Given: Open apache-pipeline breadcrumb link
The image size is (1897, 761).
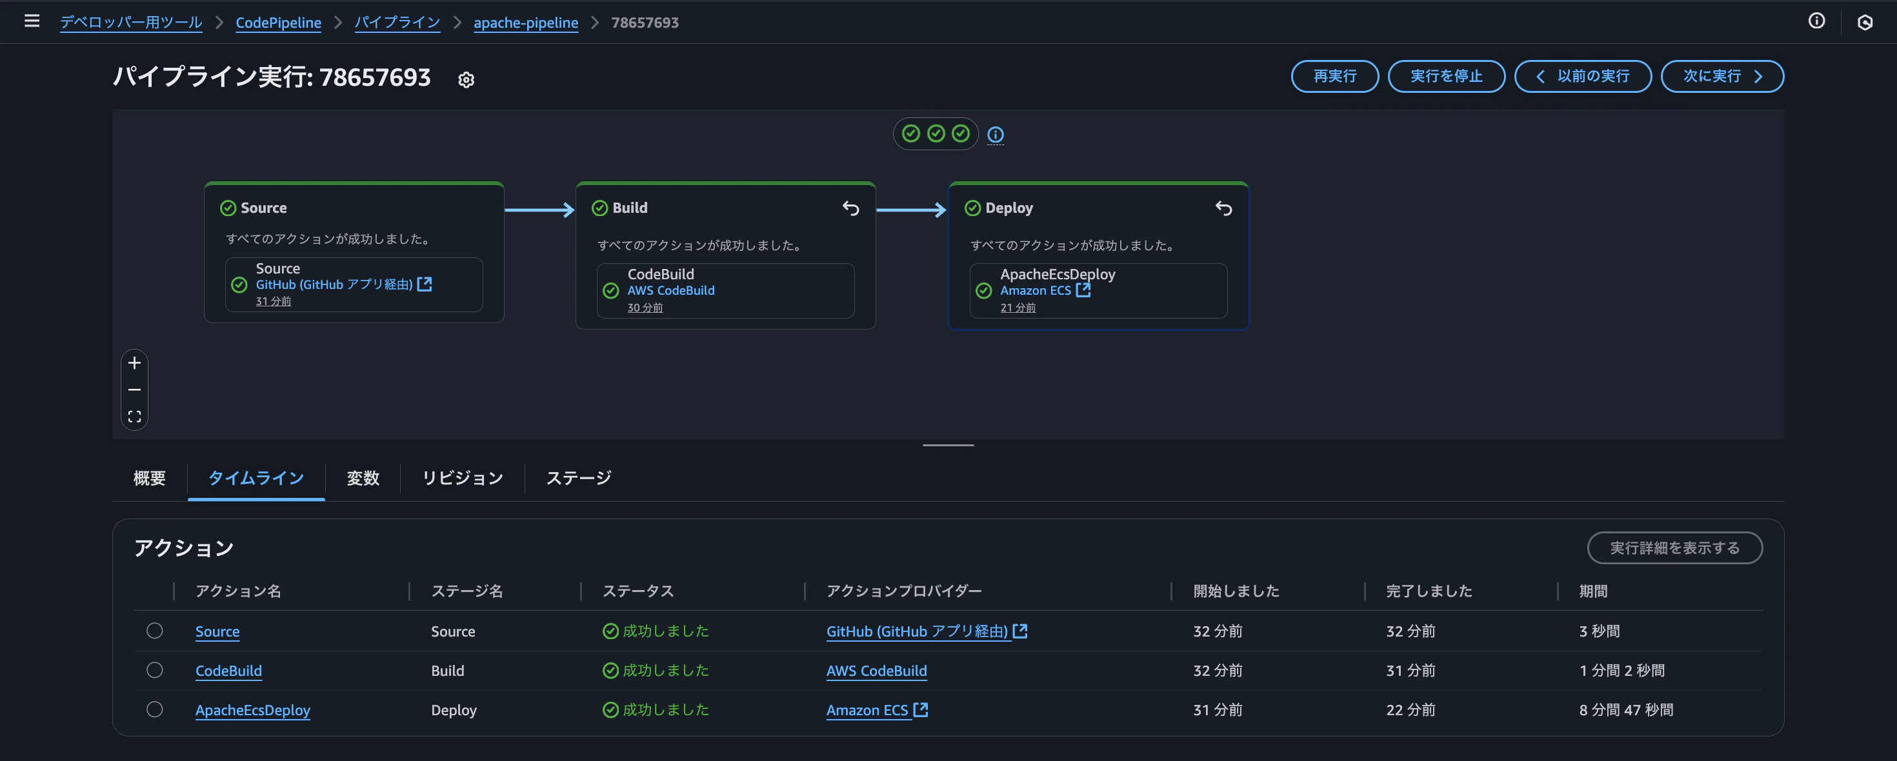Looking at the screenshot, I should [526, 23].
